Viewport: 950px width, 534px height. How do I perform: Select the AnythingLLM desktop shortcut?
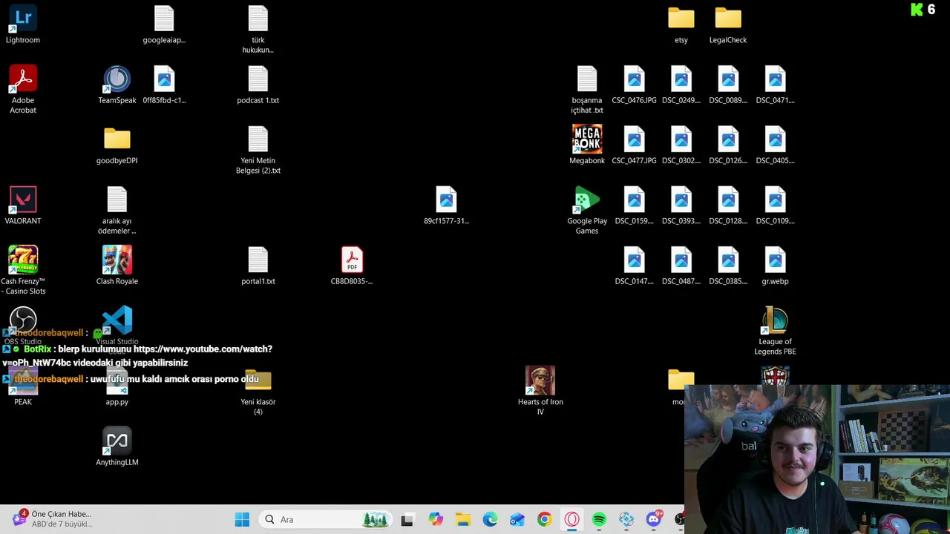coord(117,446)
